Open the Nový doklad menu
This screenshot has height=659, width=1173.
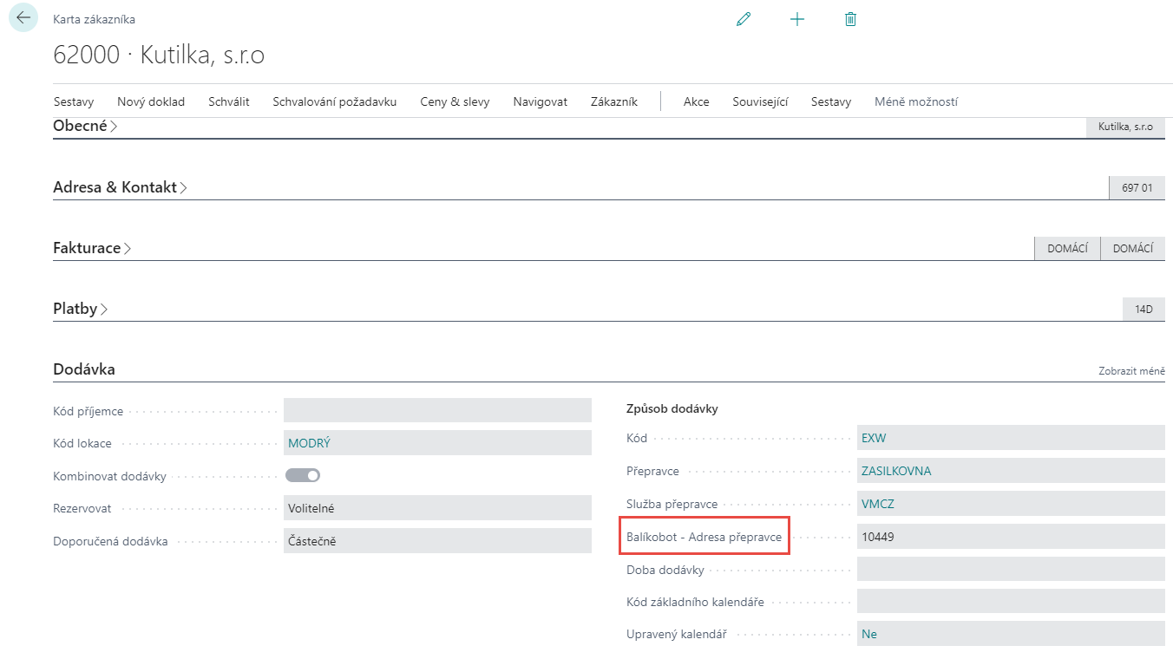click(x=151, y=101)
